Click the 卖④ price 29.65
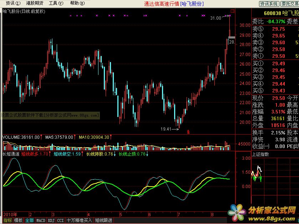Screen dimensions: 299x224 (x=278, y=36)
